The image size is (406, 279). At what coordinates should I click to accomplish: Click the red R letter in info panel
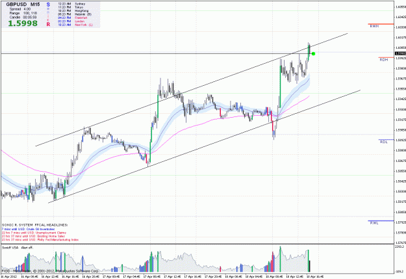point(48,24)
